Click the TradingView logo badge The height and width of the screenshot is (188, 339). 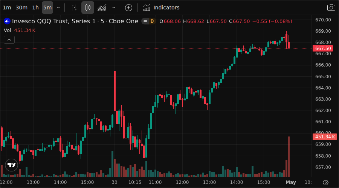click(x=11, y=165)
